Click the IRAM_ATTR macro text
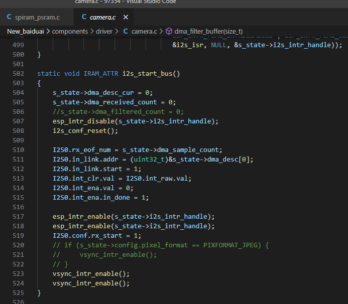 101,74
